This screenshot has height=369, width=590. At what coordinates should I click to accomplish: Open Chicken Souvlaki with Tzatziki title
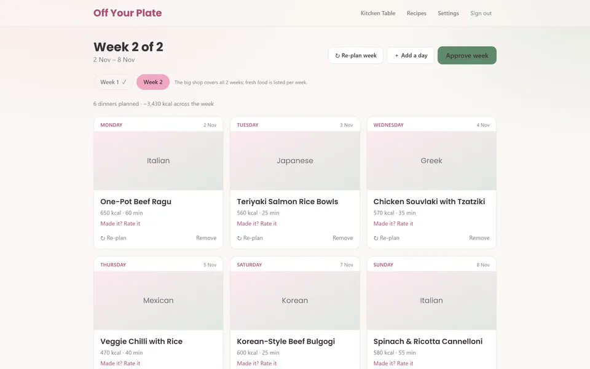[x=429, y=202]
